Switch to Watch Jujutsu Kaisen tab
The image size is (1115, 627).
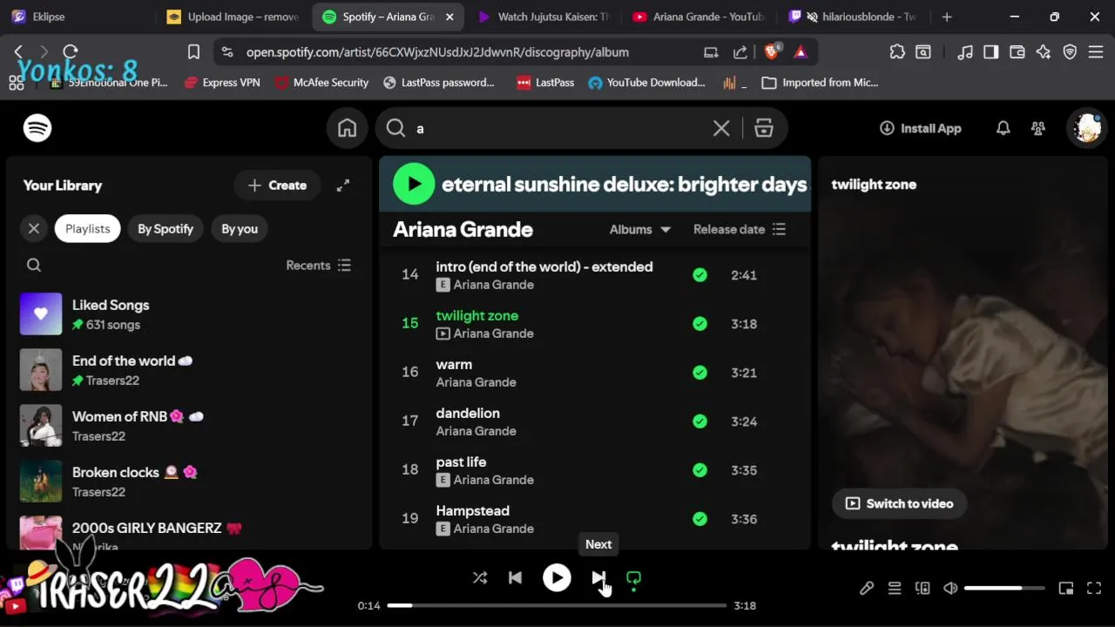544,17
